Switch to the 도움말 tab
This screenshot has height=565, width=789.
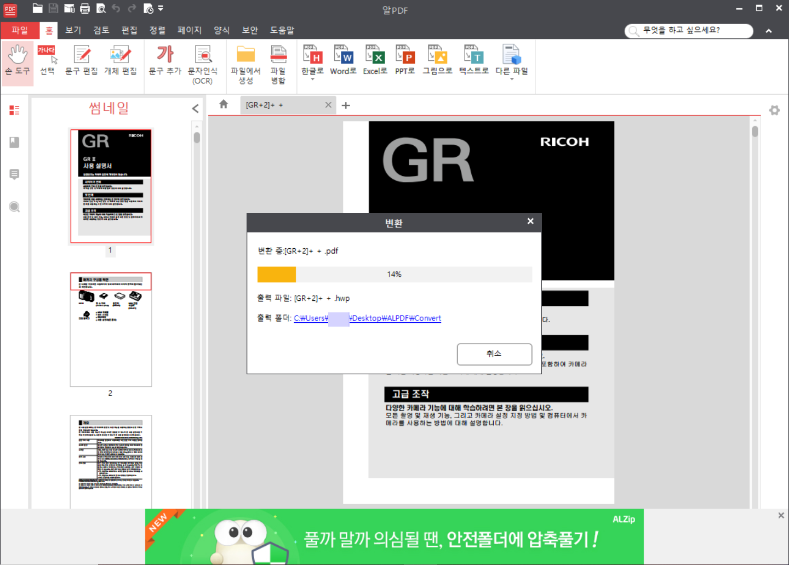click(x=282, y=30)
